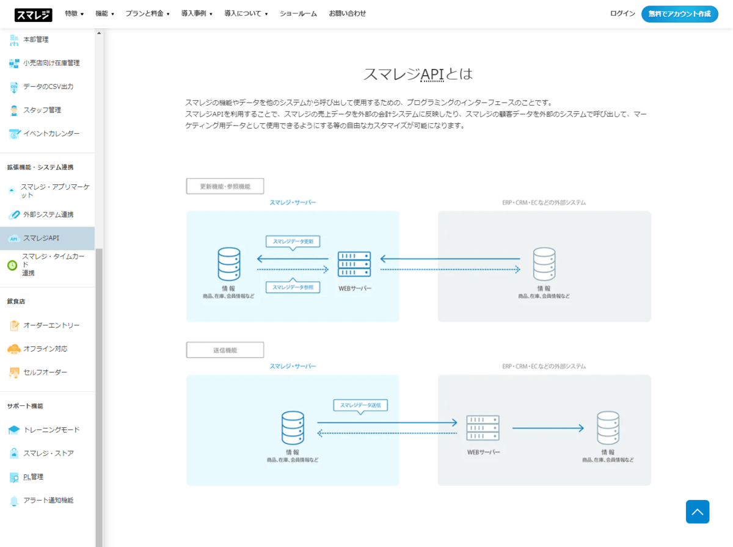Click the タイムカード clock icon
This screenshot has width=733, height=547.
(12, 265)
